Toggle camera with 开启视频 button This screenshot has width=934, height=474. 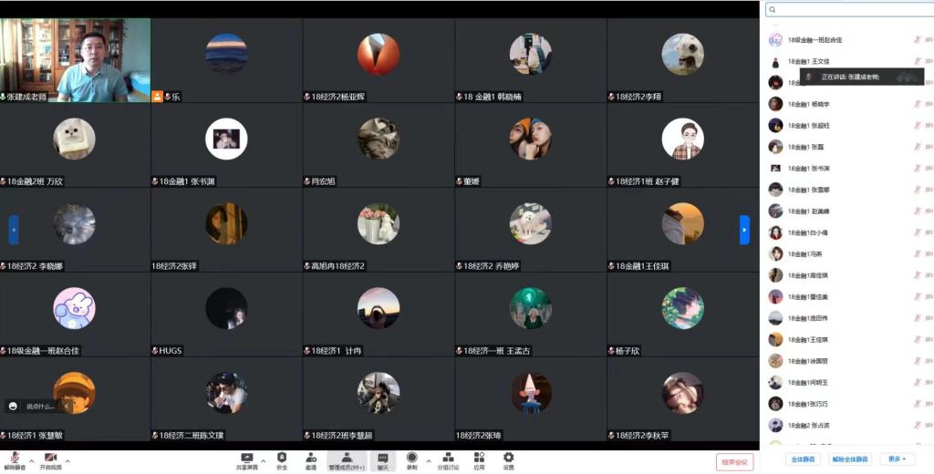pos(51,459)
